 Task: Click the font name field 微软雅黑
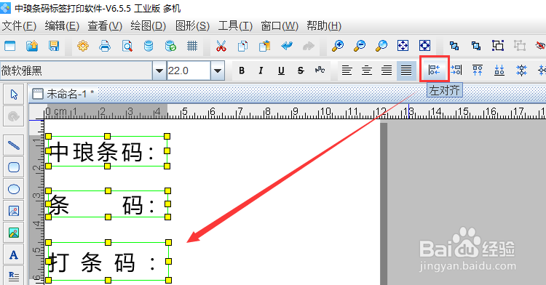click(x=76, y=71)
